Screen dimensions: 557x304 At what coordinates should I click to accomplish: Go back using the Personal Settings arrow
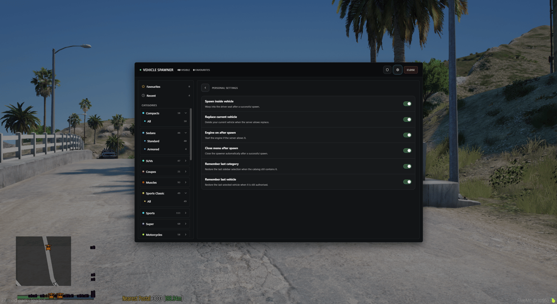pos(205,88)
